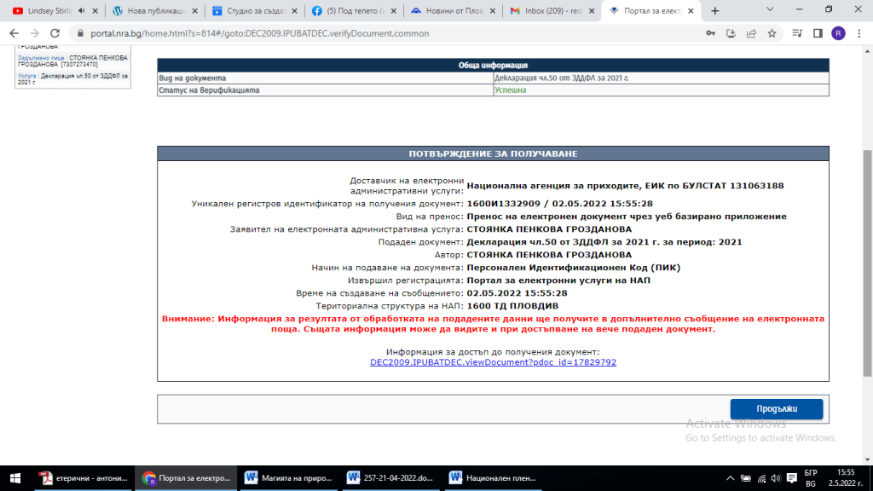Click the Обща информация table header
The image size is (873, 491).
click(493, 65)
